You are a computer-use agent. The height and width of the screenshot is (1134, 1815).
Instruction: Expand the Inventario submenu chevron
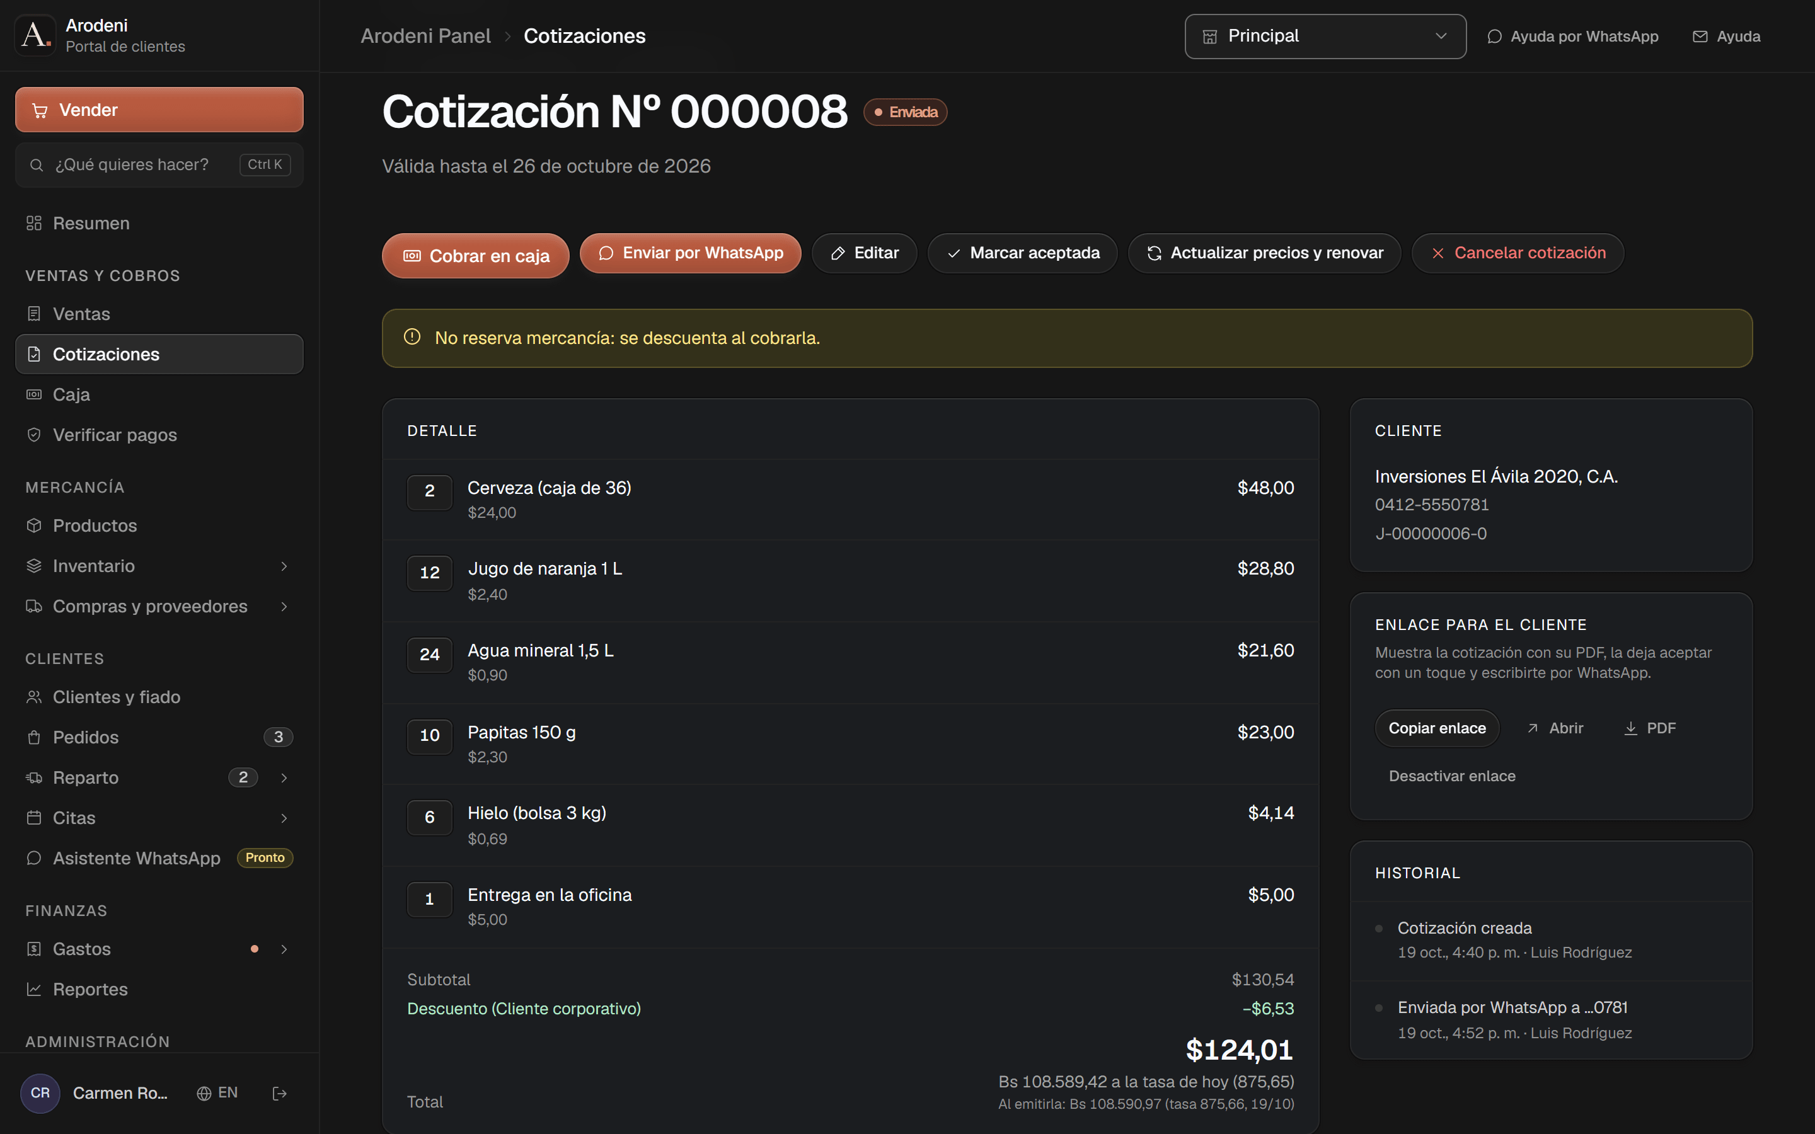coord(284,566)
